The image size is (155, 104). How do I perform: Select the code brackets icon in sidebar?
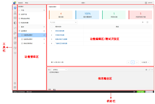[15, 28]
